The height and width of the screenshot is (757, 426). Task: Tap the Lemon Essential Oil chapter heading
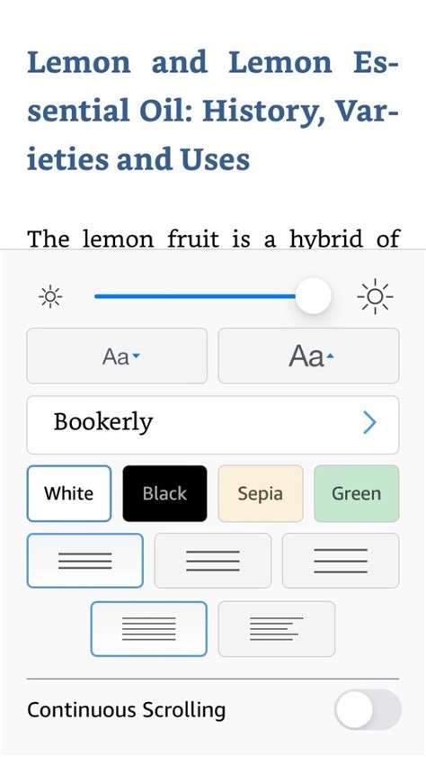point(212,111)
